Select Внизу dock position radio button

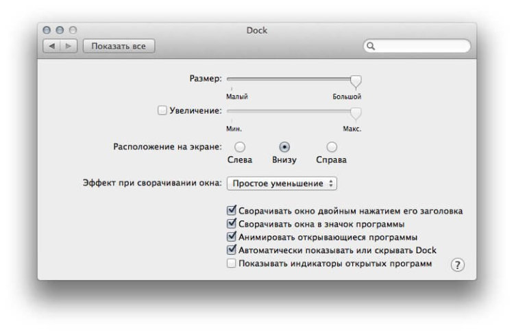coord(285,146)
